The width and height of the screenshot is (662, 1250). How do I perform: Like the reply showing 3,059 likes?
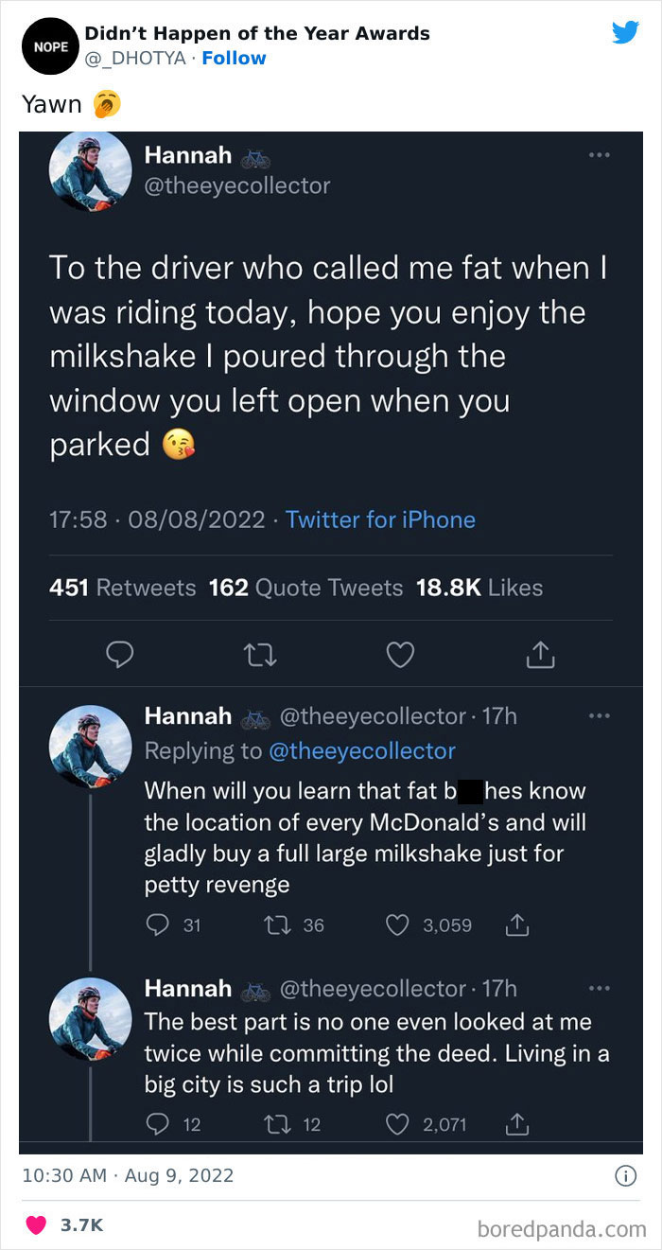(396, 924)
